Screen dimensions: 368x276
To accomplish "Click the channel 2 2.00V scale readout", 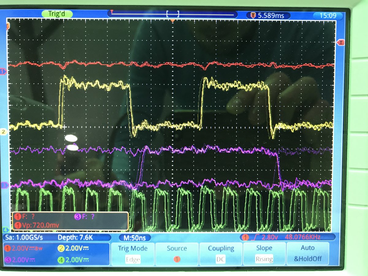I will (73, 249).
